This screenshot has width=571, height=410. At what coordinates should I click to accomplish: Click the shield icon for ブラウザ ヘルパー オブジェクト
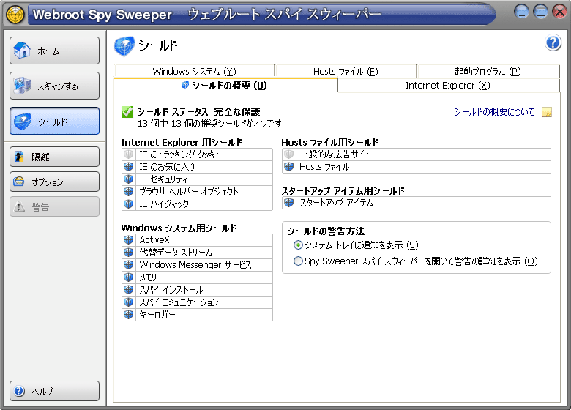(x=128, y=192)
